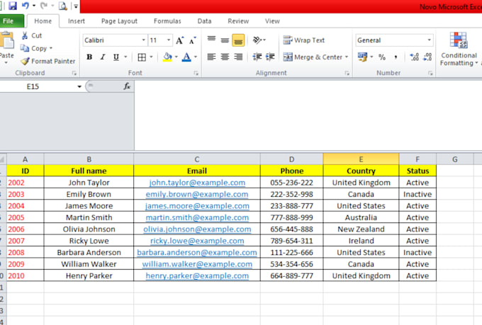Apply blue Font Color letter A
The image size is (482, 325).
tap(186, 57)
